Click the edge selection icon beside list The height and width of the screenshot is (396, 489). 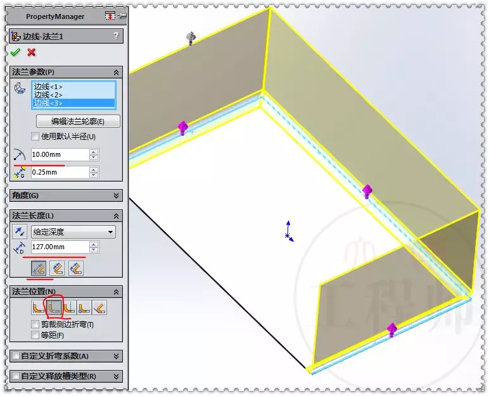pos(20,88)
